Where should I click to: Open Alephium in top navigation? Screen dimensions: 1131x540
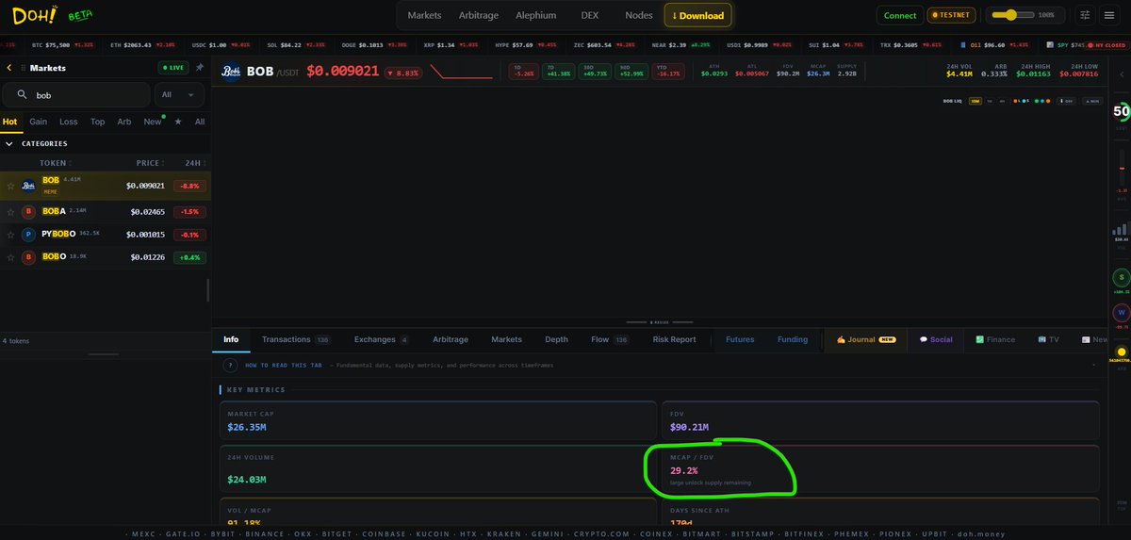tap(535, 15)
